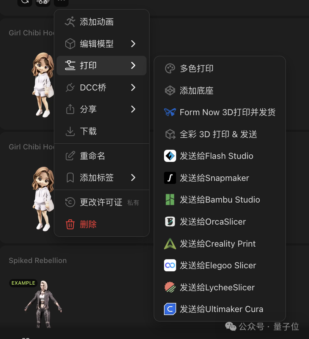Click the Flash Studio app icon
309x339 pixels.
pos(170,156)
